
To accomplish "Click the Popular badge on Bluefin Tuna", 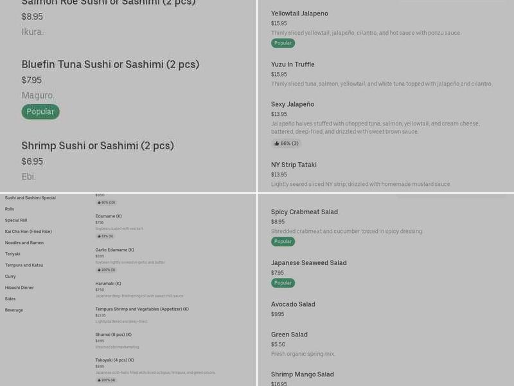I will click(40, 111).
